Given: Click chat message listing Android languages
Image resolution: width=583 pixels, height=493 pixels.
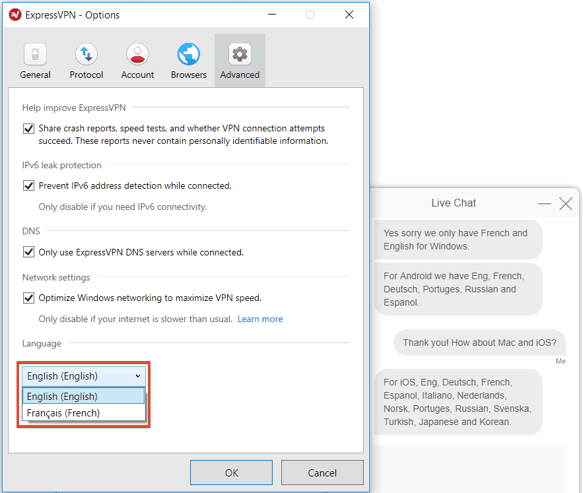Looking at the screenshot, I should point(458,289).
